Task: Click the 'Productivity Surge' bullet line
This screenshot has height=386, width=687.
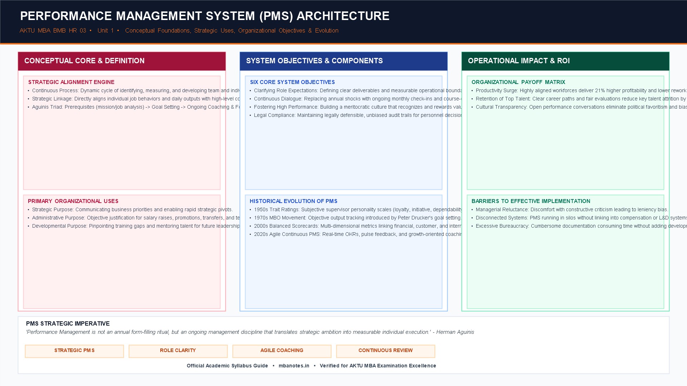Action: click(579, 91)
